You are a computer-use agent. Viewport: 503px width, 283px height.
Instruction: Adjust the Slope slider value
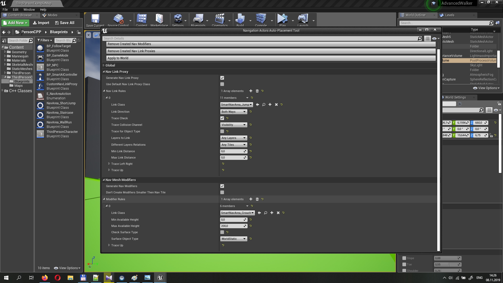(x=448, y=258)
